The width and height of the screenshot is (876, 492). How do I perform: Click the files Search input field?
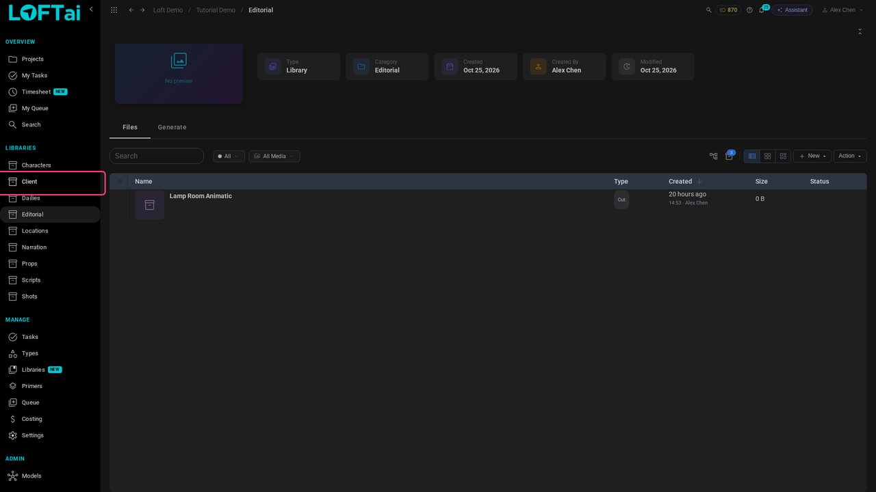point(157,156)
